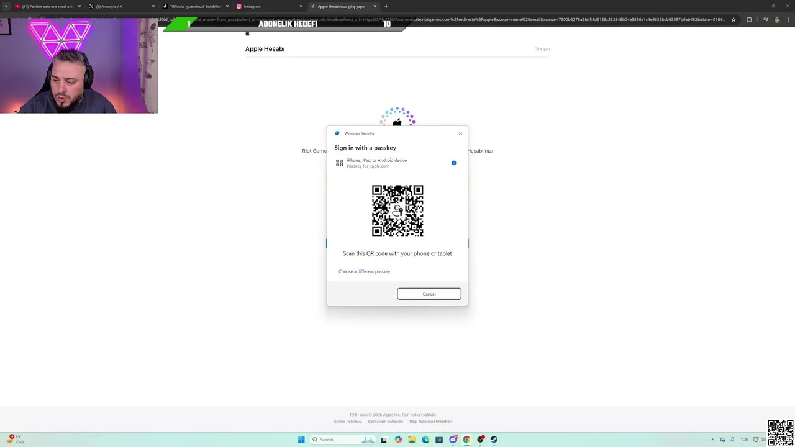The height and width of the screenshot is (447, 795).
Task: Click the Google Chrome taskbar icon
Action: pos(466,440)
